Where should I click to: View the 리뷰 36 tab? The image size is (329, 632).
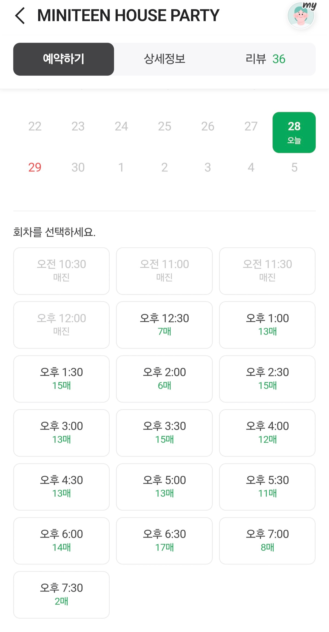tap(265, 59)
